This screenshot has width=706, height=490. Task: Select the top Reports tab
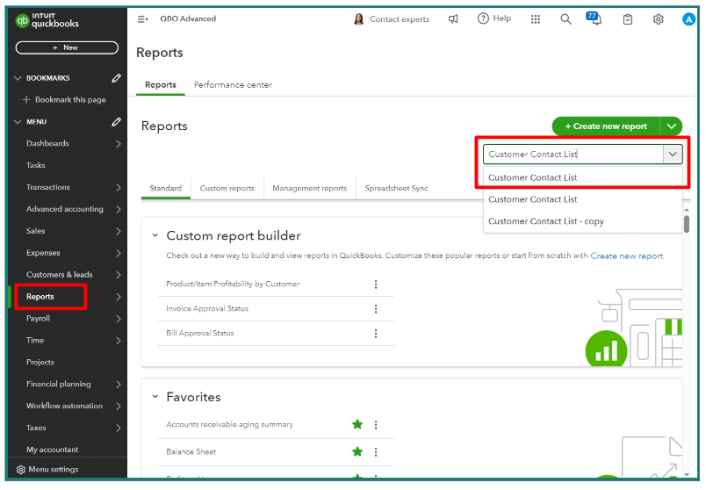coord(161,84)
